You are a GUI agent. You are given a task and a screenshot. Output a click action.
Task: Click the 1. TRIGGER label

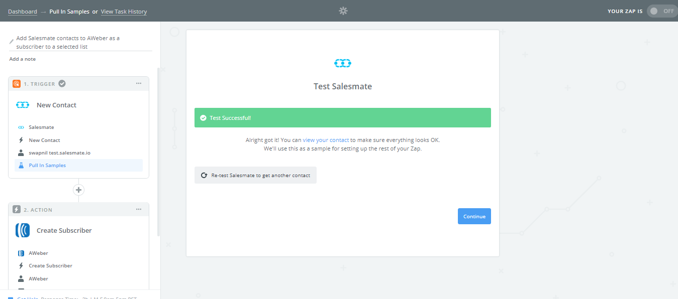[40, 84]
